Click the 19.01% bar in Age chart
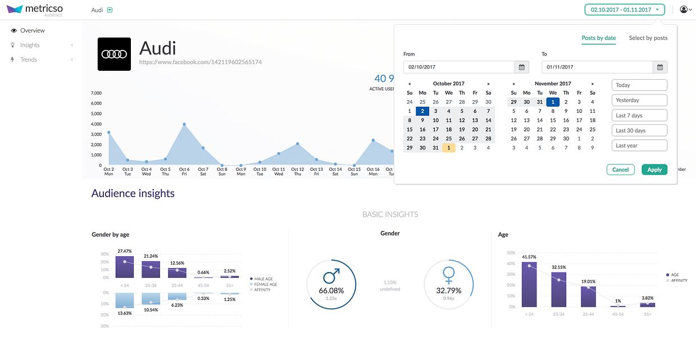Viewport: 696px width, 337px height. tap(589, 297)
